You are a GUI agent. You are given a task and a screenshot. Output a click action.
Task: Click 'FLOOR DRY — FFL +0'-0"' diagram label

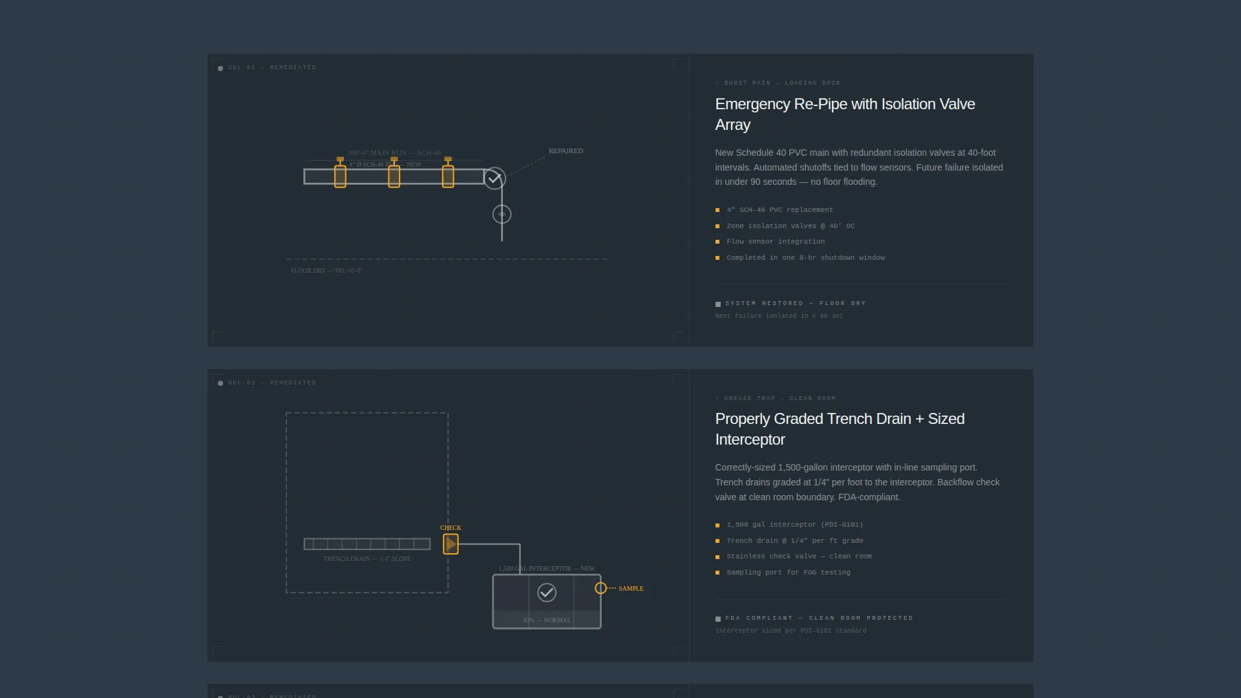327,271
